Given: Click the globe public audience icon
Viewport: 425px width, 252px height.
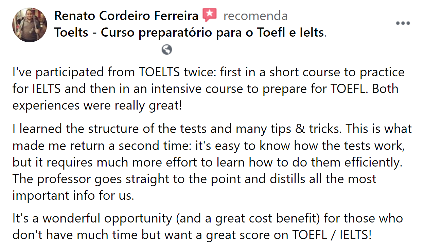Looking at the screenshot, I should pos(167,50).
